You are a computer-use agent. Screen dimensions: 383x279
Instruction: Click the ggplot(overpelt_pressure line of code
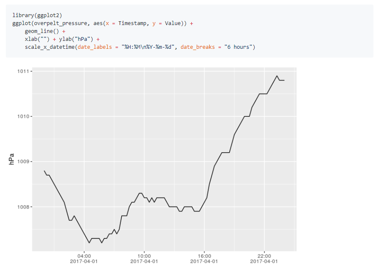[x=103, y=23]
